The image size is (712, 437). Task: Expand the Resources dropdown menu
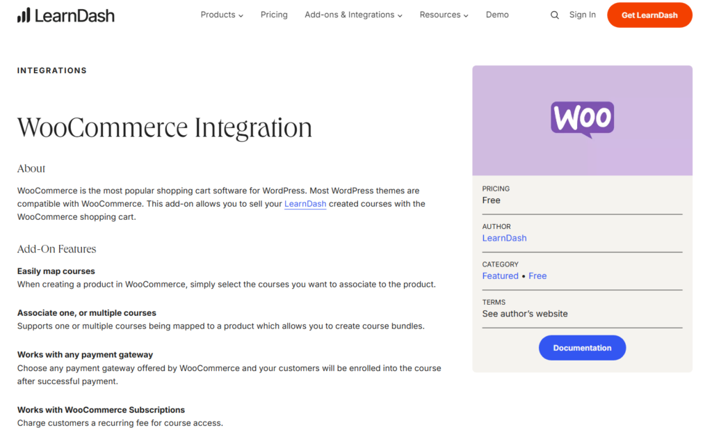click(x=444, y=15)
